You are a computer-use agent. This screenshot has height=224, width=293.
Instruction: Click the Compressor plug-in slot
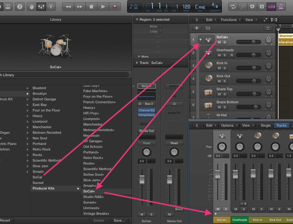click(x=146, y=115)
